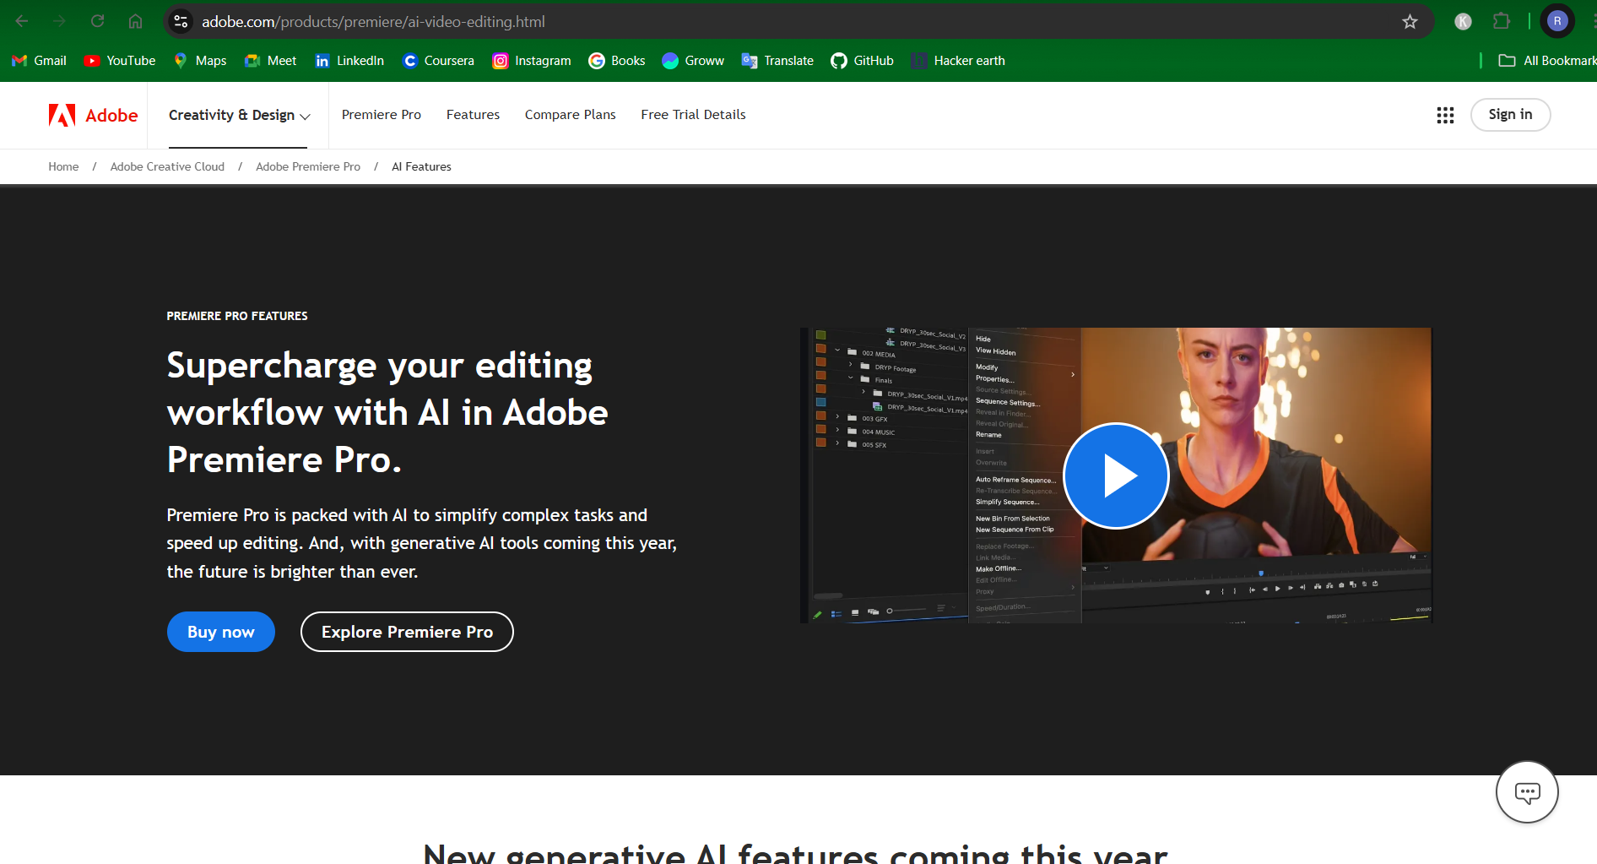Open Free Trial Details nav item
Image resolution: width=1597 pixels, height=864 pixels.
[x=693, y=115]
